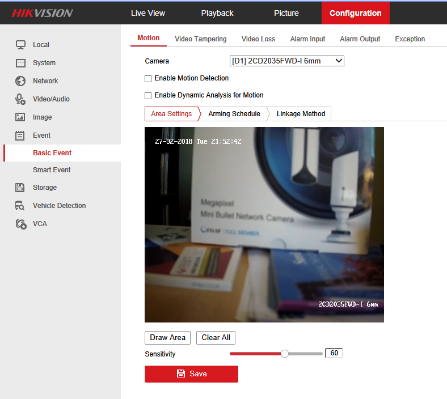Click the Sensitivity value input field
Image resolution: width=447 pixels, height=399 pixels.
click(x=334, y=353)
